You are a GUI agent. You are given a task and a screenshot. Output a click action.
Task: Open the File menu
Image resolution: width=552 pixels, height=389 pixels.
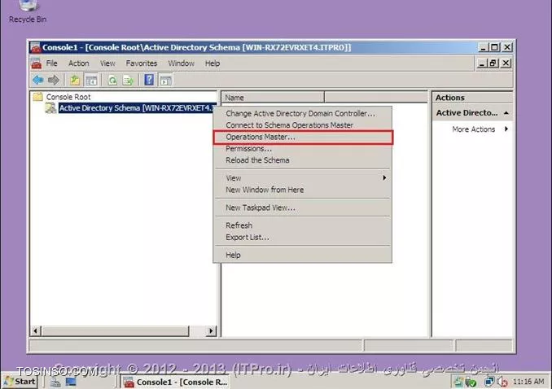(52, 63)
